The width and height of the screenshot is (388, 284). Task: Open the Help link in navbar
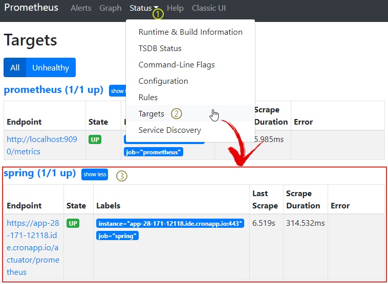click(x=175, y=8)
